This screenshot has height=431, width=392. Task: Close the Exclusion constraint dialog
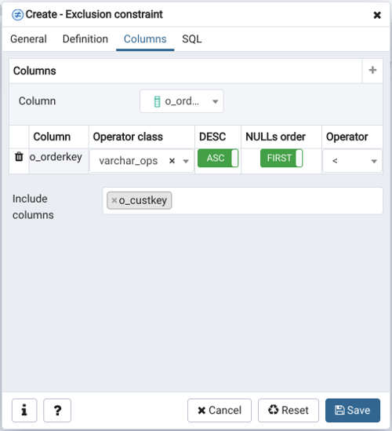pos(377,15)
